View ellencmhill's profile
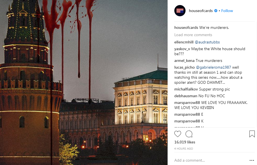This screenshot has width=257, height=165. coord(184,42)
